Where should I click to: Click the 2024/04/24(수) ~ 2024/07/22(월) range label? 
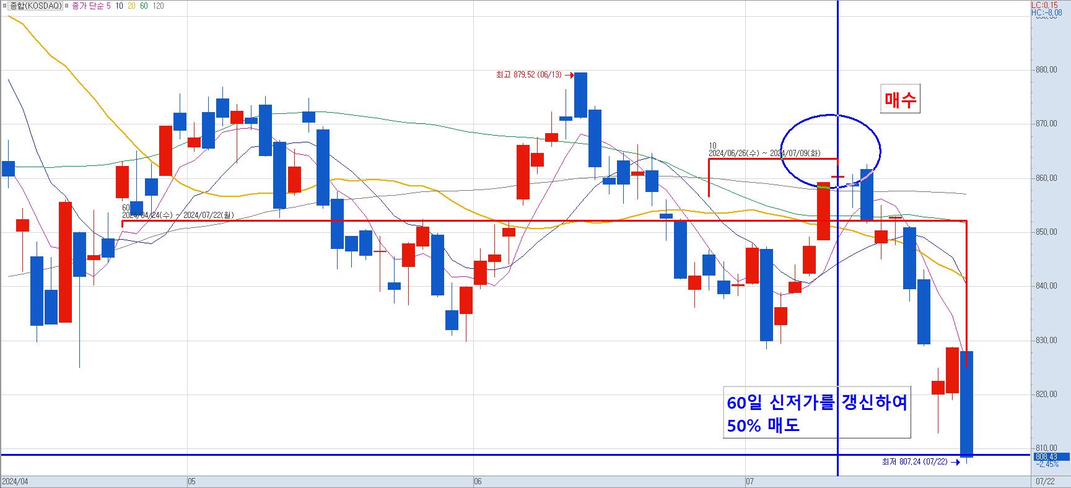point(179,214)
